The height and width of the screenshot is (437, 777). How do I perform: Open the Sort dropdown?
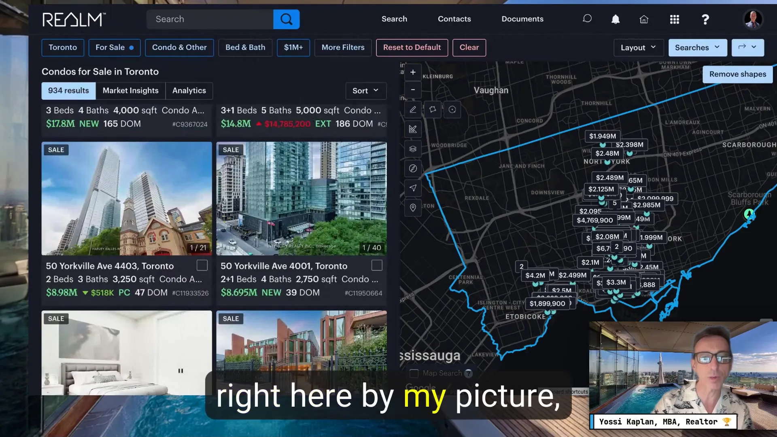(x=366, y=91)
